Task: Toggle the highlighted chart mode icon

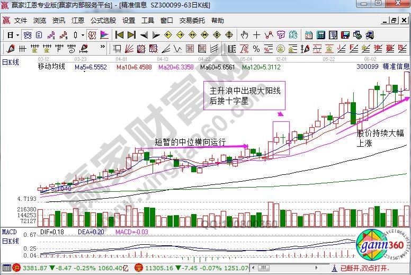Action: pyautogui.click(x=92, y=35)
